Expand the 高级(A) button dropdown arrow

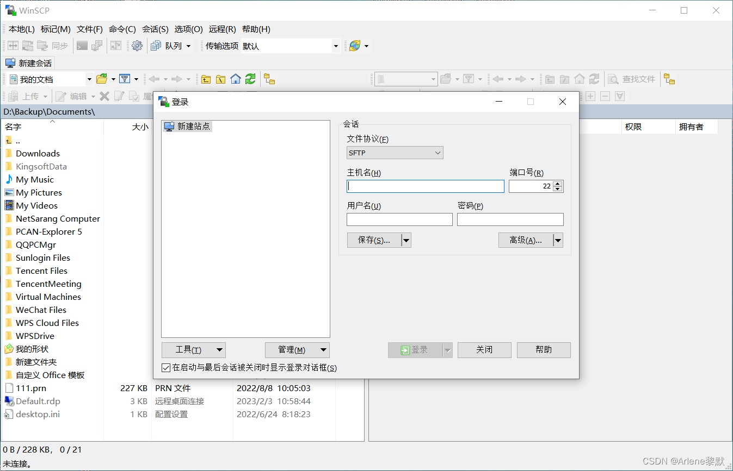coord(557,240)
